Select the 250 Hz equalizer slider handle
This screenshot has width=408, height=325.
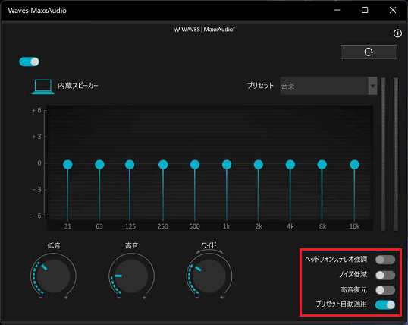pos(163,165)
